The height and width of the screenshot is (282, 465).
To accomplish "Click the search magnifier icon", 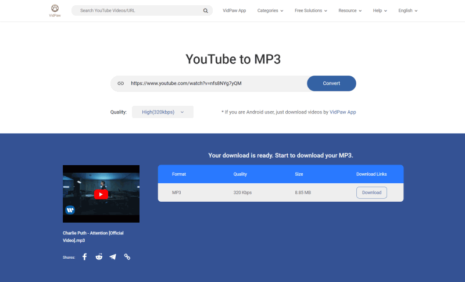I will [206, 10].
